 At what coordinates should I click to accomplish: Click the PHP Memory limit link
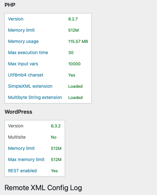[21, 30]
